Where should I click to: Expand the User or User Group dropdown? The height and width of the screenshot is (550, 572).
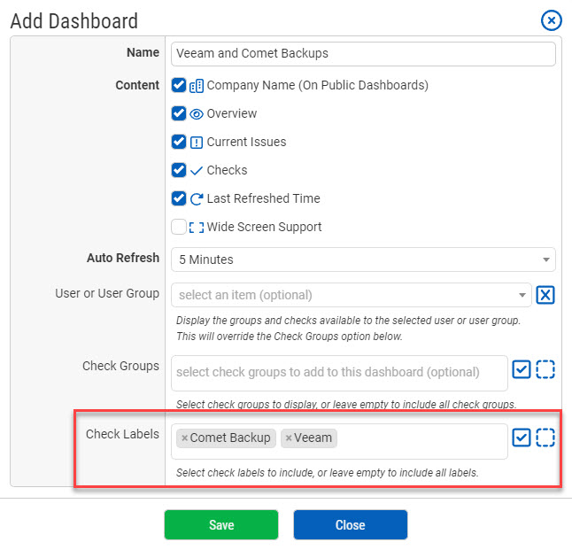[x=352, y=295]
